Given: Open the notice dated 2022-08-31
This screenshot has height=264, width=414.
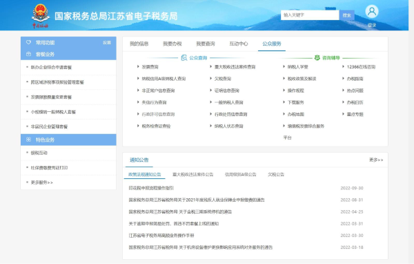Looking at the screenshot, I should (197, 200).
